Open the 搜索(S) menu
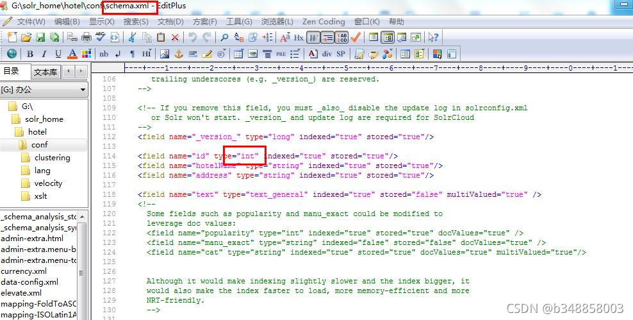Image resolution: width=633 pixels, height=320 pixels. click(136, 21)
